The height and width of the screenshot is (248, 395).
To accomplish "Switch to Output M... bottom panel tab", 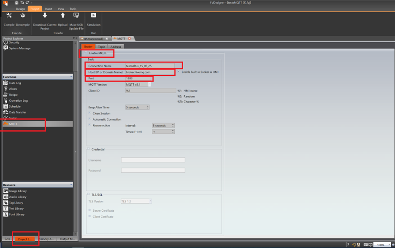I will click(67, 239).
